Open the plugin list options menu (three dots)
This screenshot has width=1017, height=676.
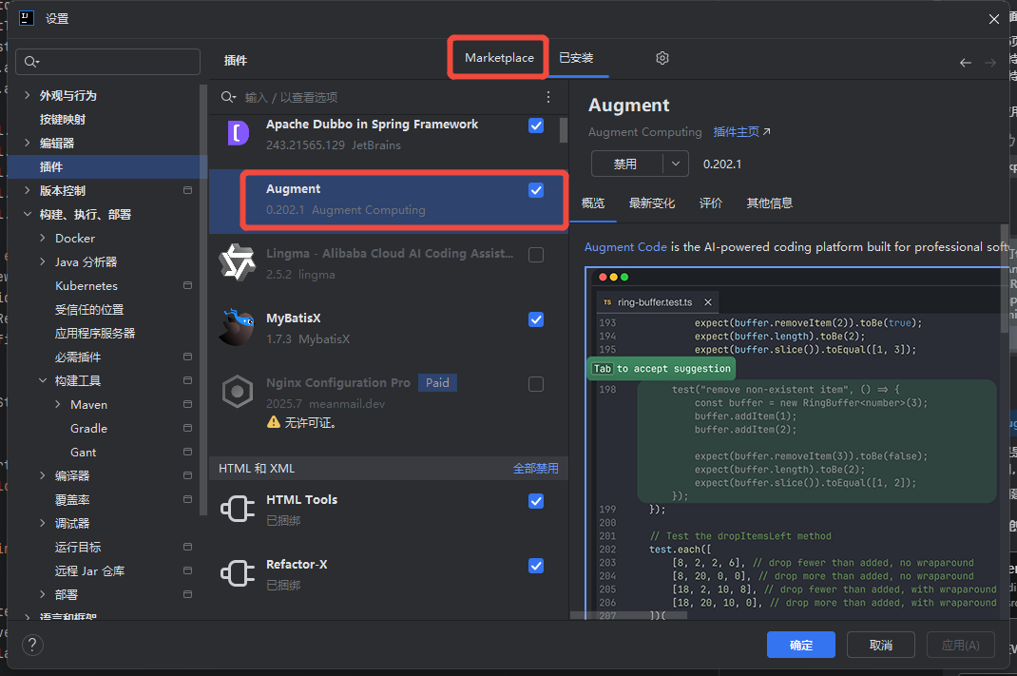[x=548, y=97]
